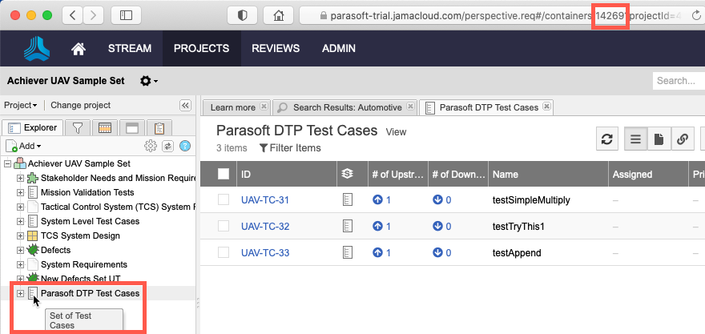
Task: Expand the System Level Test Cases node
Action: point(20,221)
